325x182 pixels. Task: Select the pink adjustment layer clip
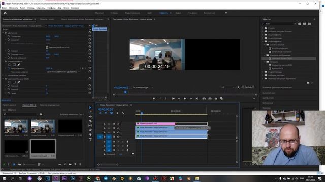(x=155, y=123)
